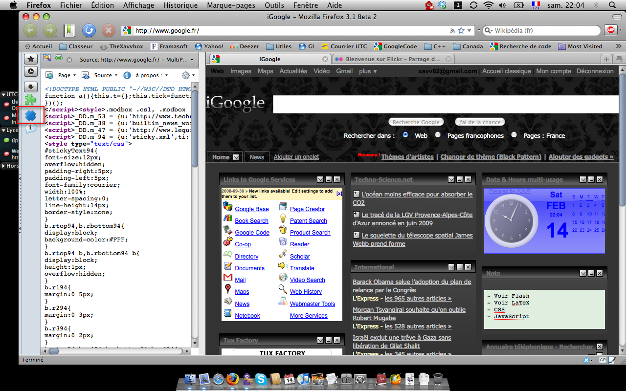Open iTunes from the Dock
This screenshot has width=626, height=391.
click(x=303, y=379)
